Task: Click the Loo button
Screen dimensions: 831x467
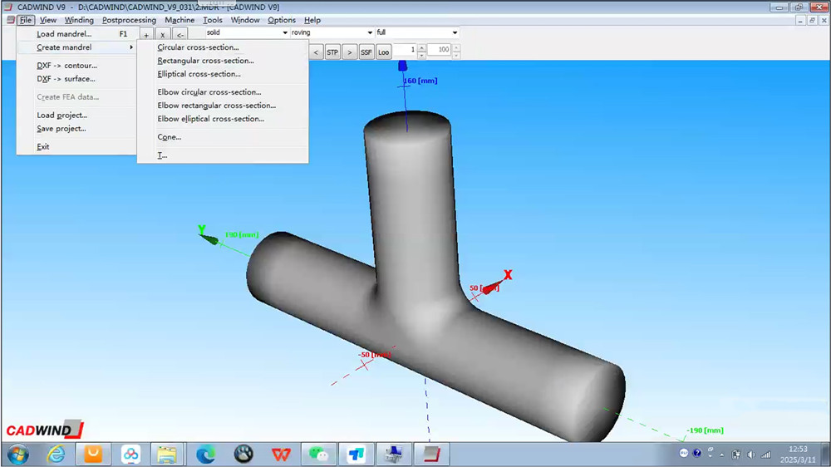Action: click(384, 52)
